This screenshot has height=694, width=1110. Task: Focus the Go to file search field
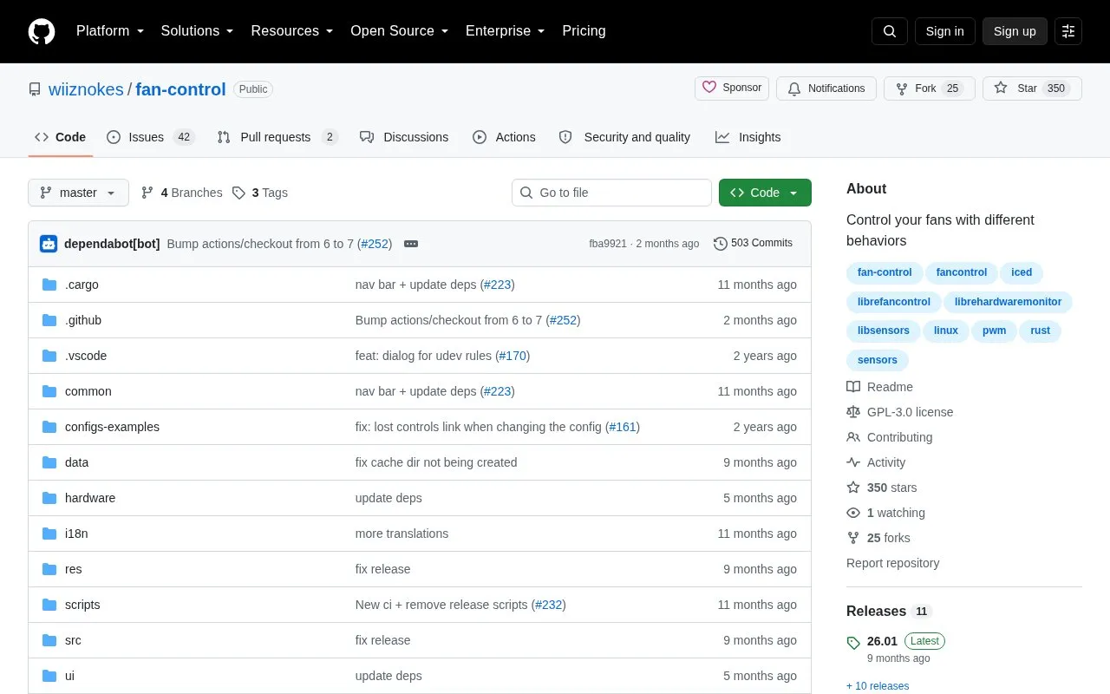611,193
